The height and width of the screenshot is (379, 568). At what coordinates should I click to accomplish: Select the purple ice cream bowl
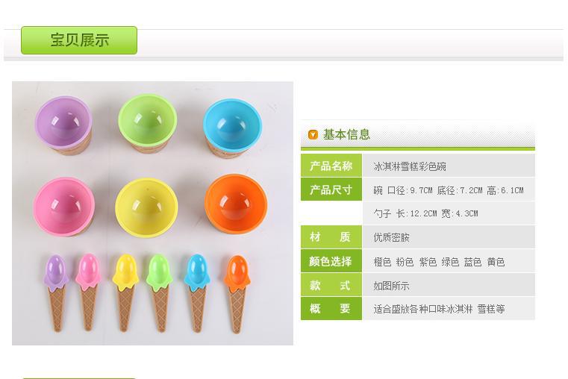tap(63, 125)
